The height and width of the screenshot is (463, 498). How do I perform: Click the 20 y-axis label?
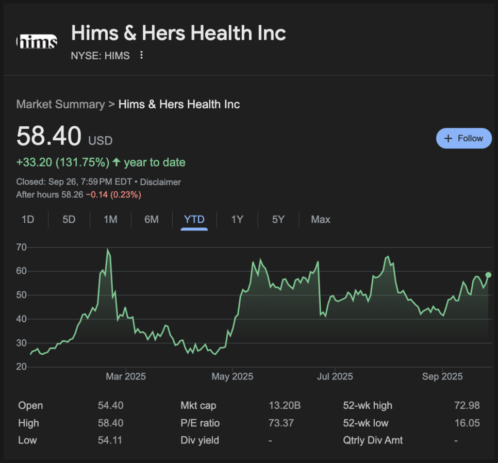coord(22,367)
